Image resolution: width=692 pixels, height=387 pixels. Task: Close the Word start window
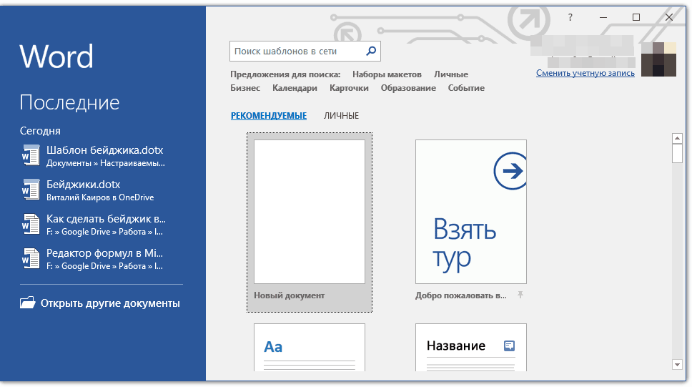pos(669,17)
